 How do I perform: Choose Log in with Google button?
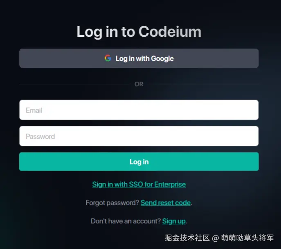(139, 58)
